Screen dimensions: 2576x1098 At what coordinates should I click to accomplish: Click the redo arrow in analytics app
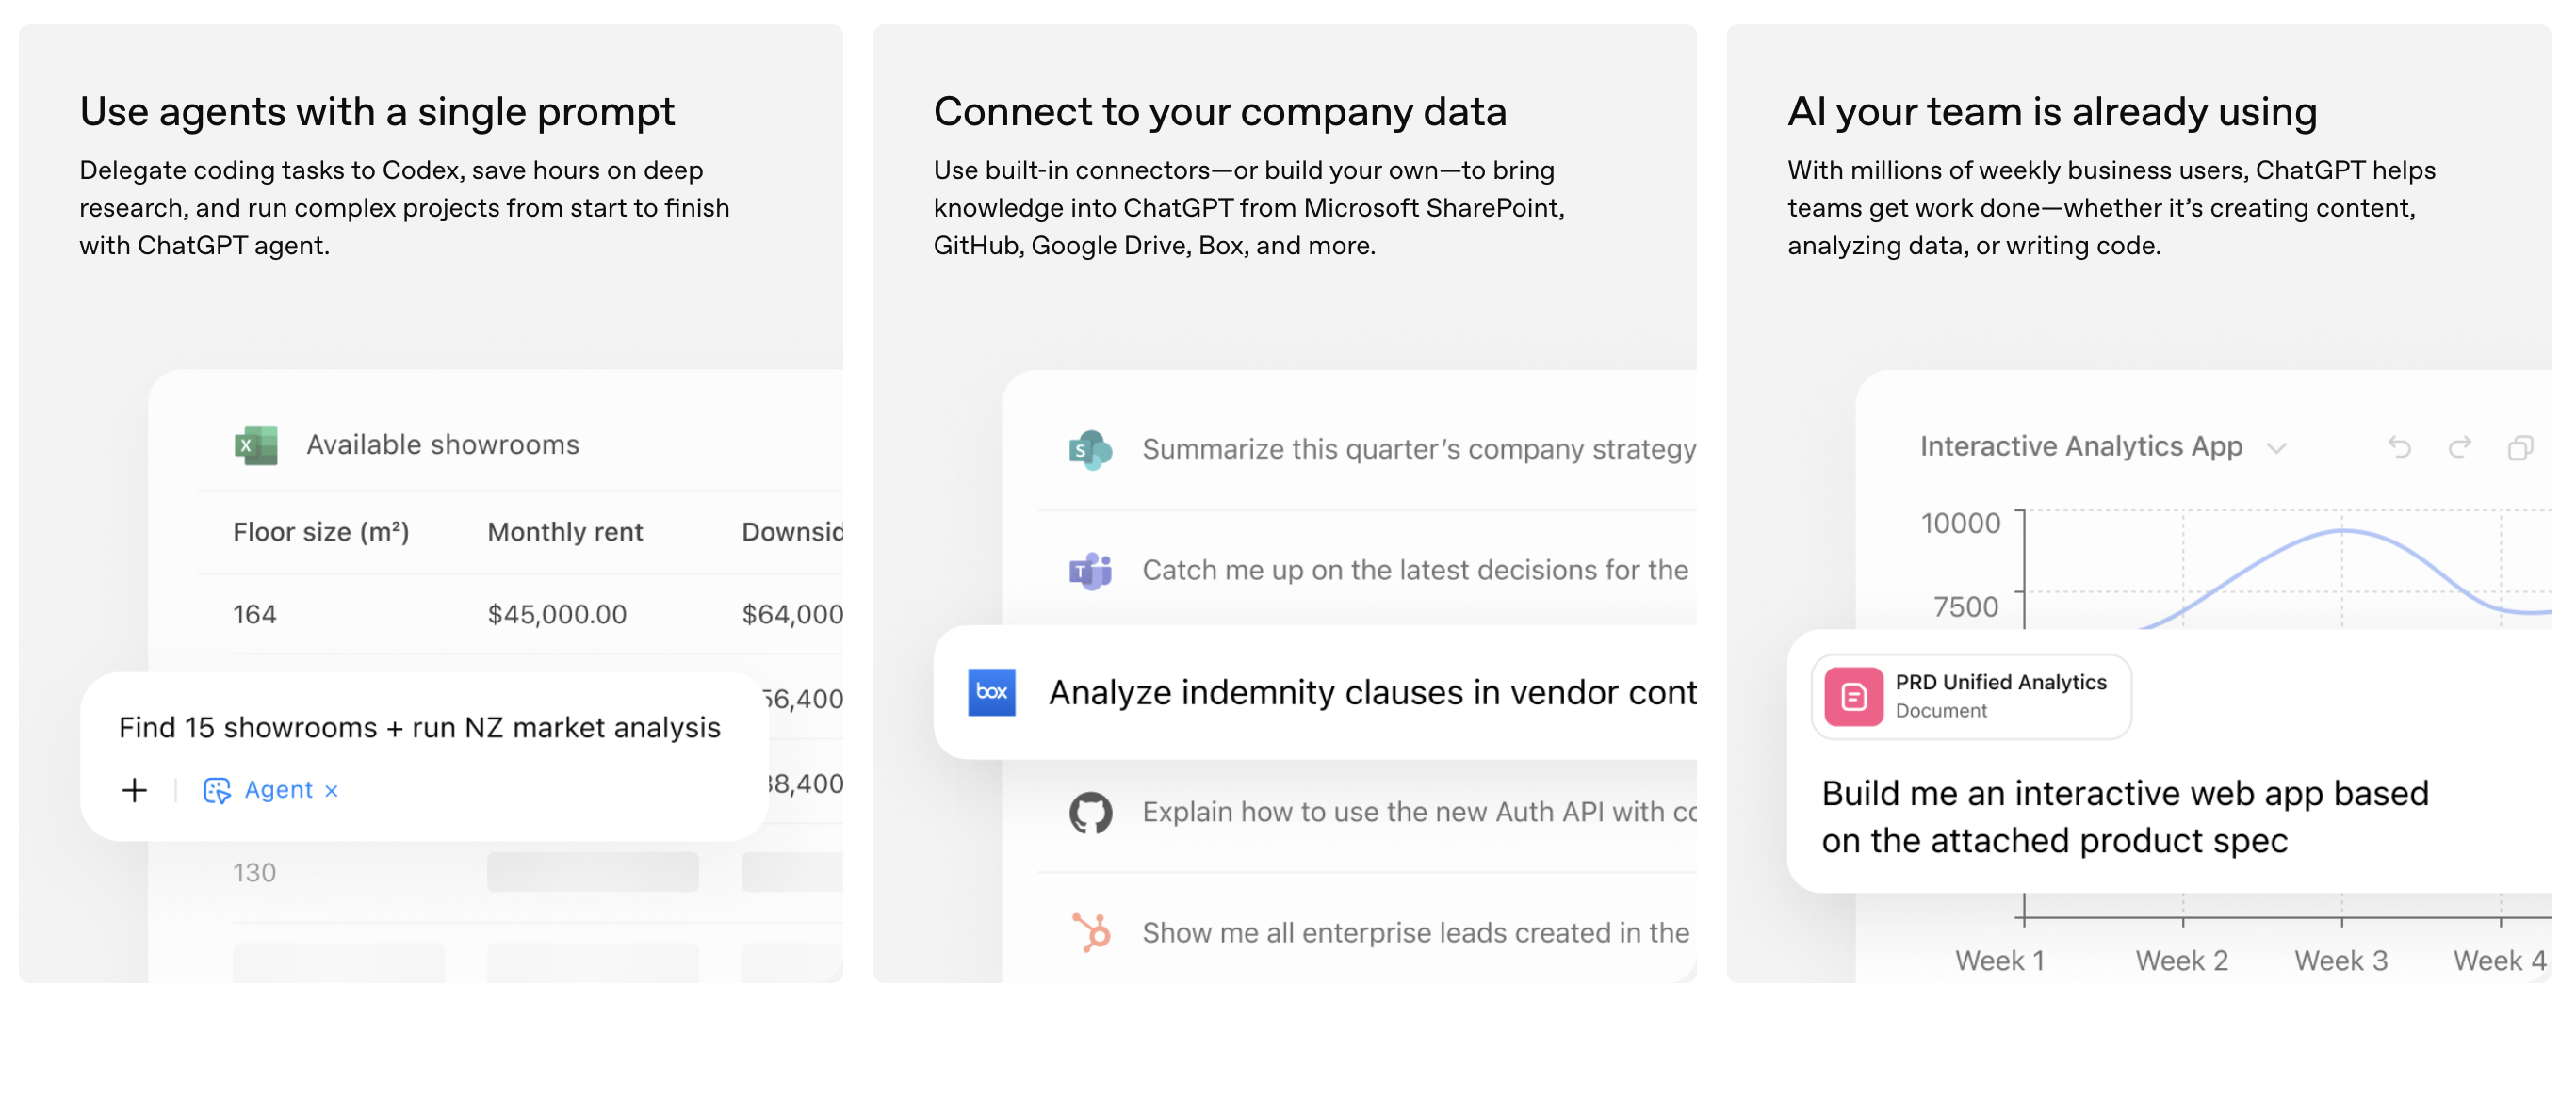pyautogui.click(x=2460, y=446)
